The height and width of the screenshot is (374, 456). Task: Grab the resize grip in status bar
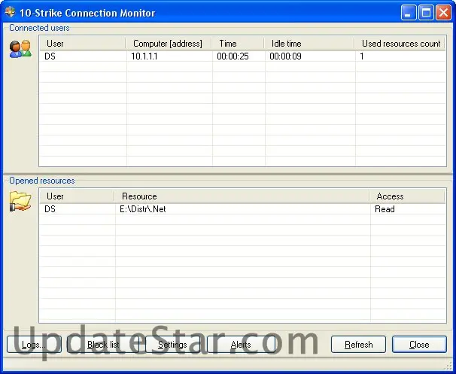[x=448, y=366]
